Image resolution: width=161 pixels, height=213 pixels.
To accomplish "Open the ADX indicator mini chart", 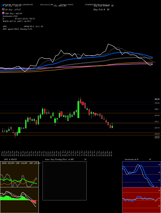I will [19, 174].
